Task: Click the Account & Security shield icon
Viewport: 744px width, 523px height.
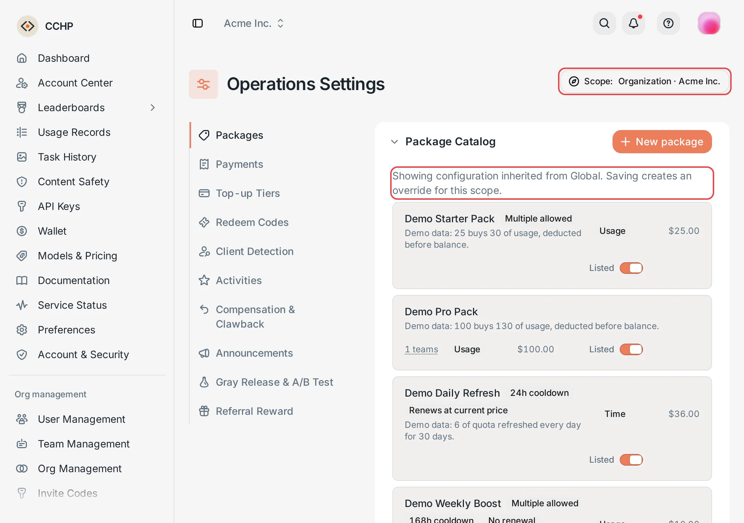Action: click(x=22, y=354)
